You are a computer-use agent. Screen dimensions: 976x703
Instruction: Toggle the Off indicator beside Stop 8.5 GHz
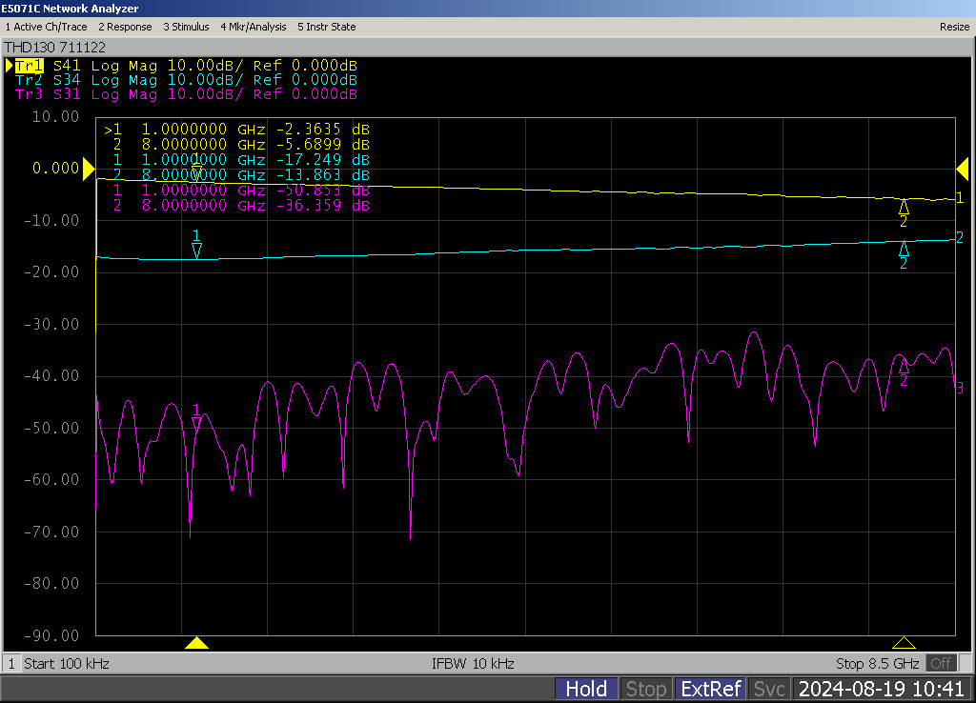coord(941,663)
